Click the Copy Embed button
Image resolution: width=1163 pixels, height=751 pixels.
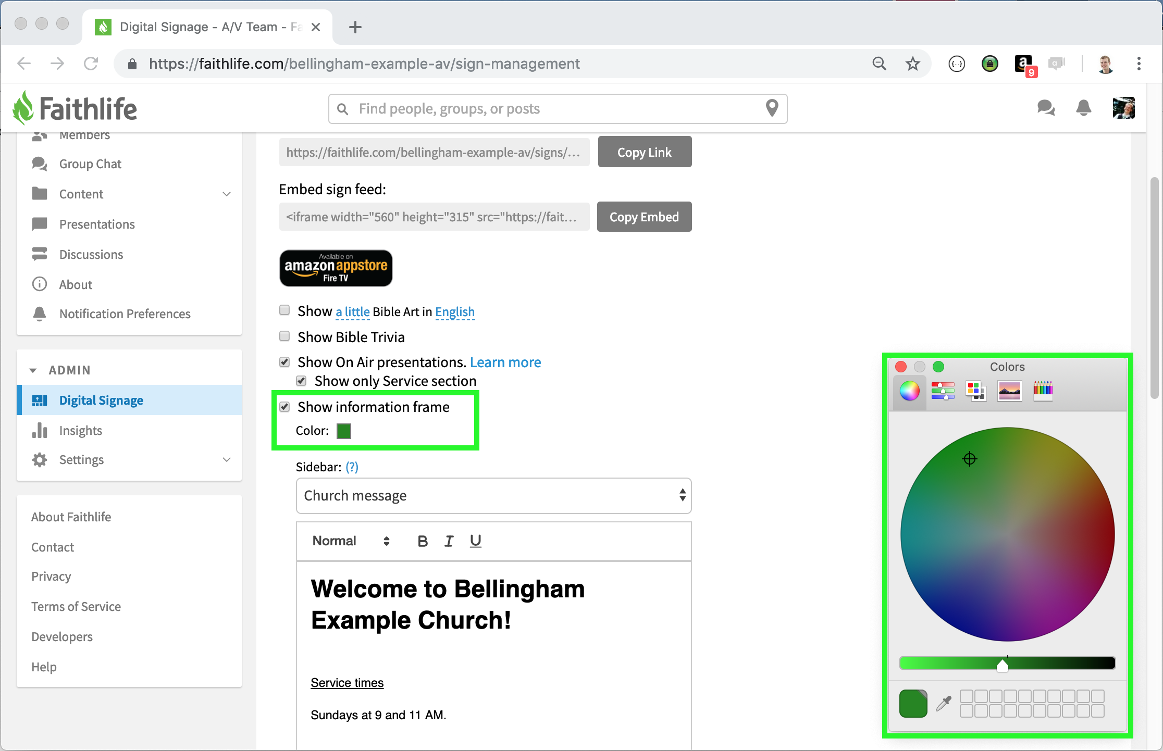644,217
